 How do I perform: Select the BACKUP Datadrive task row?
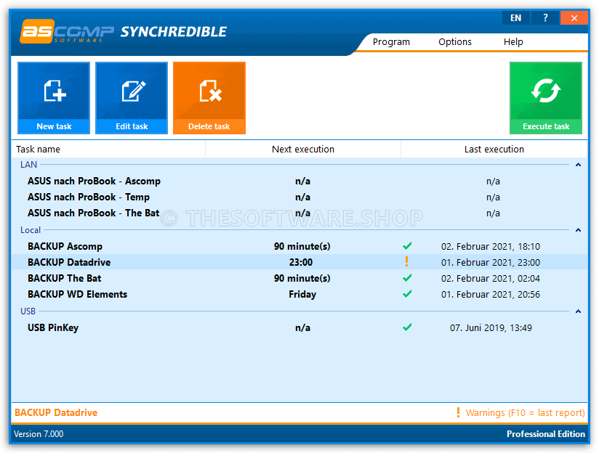(x=299, y=262)
